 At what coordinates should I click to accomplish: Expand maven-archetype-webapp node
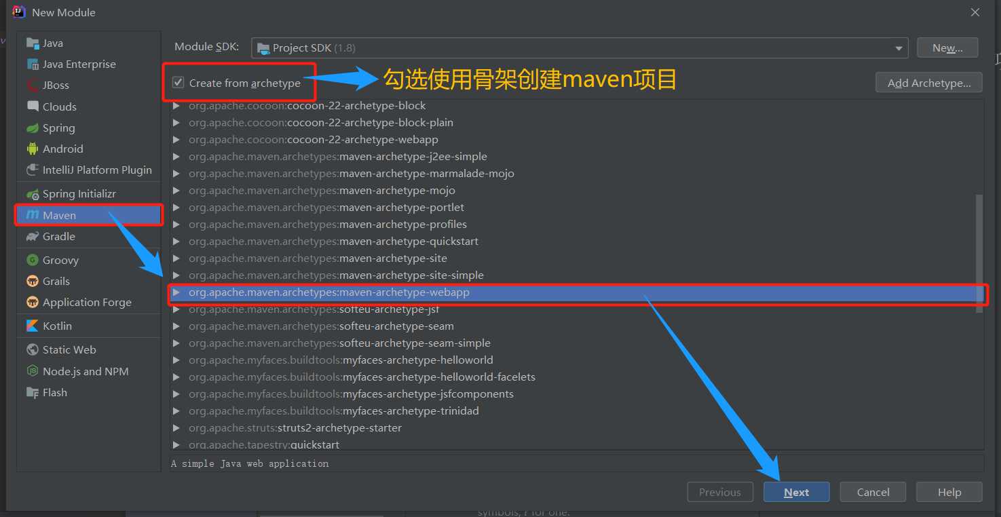(x=176, y=292)
